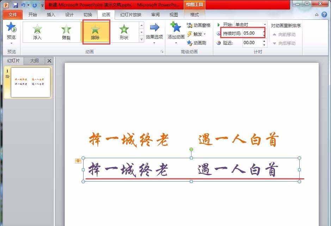Open the File (文件) tab

[13, 14]
